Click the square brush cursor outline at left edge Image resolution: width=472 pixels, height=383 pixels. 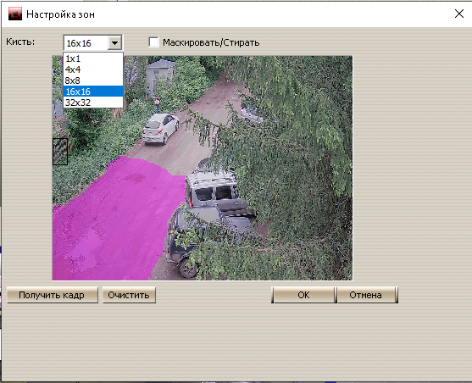pos(60,152)
